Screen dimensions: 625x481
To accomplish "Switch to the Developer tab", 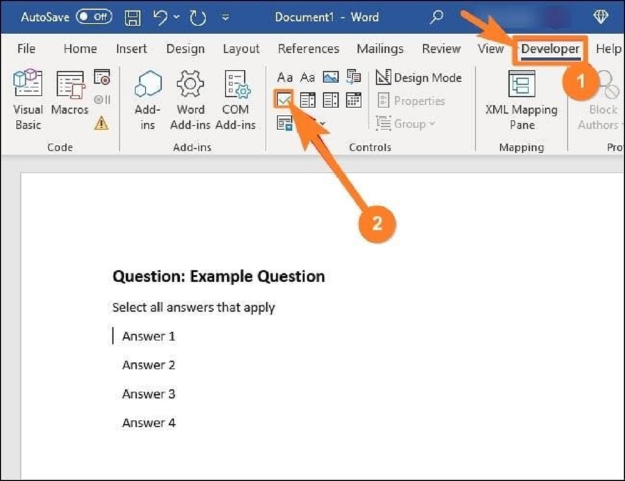I will coord(550,49).
